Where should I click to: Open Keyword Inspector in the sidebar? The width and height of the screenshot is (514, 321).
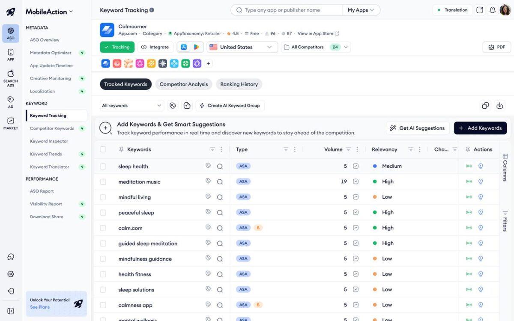[49, 141]
